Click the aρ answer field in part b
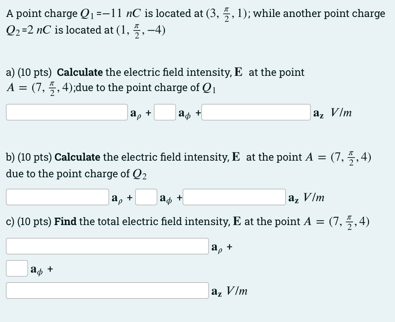The height and width of the screenshot is (322, 395). 57,197
